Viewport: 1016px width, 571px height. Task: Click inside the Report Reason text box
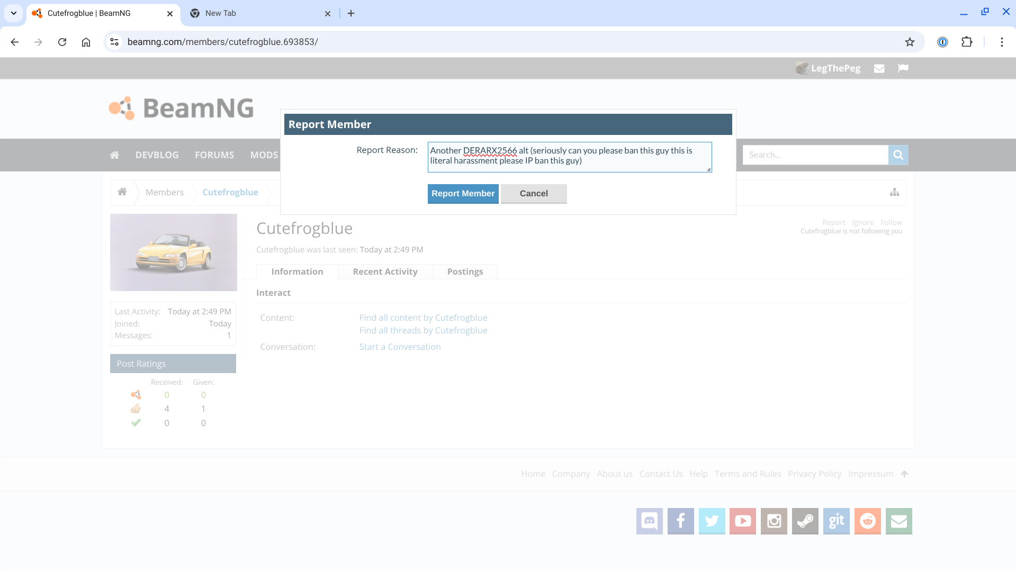pyautogui.click(x=570, y=157)
